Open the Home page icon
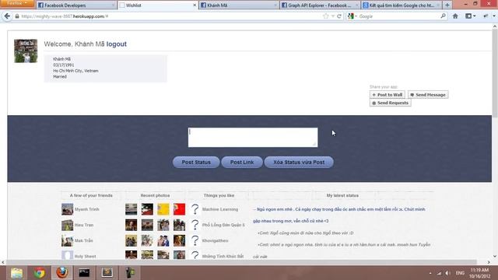The height and width of the screenshot is (280, 498). tap(455, 16)
